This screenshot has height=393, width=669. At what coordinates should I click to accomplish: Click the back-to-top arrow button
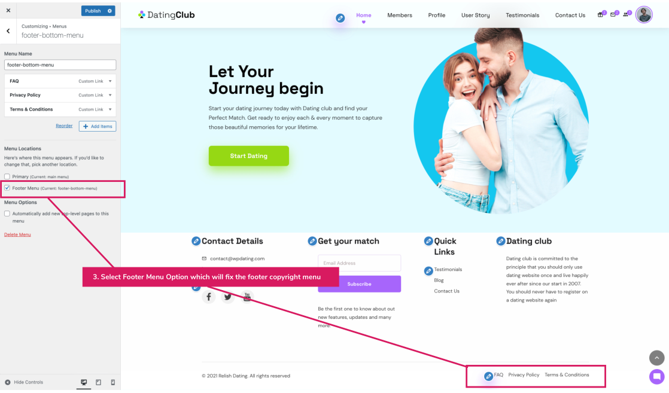tap(656, 358)
